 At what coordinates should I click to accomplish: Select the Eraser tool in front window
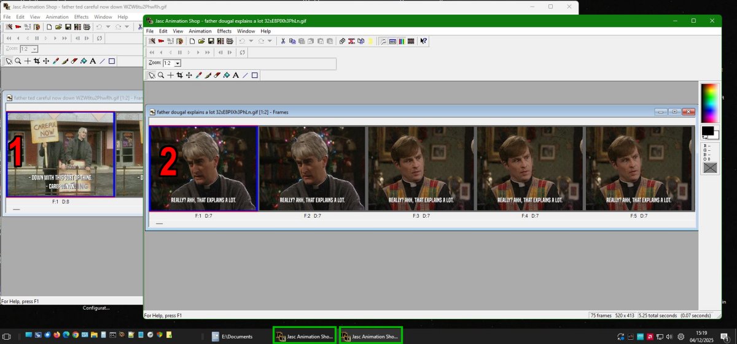[x=217, y=75]
